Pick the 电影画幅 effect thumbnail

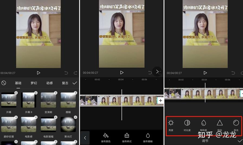[48, 124]
